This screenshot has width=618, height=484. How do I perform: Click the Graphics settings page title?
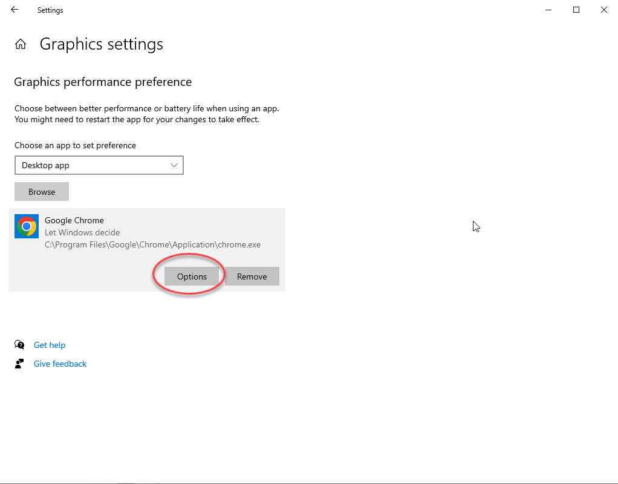(102, 44)
